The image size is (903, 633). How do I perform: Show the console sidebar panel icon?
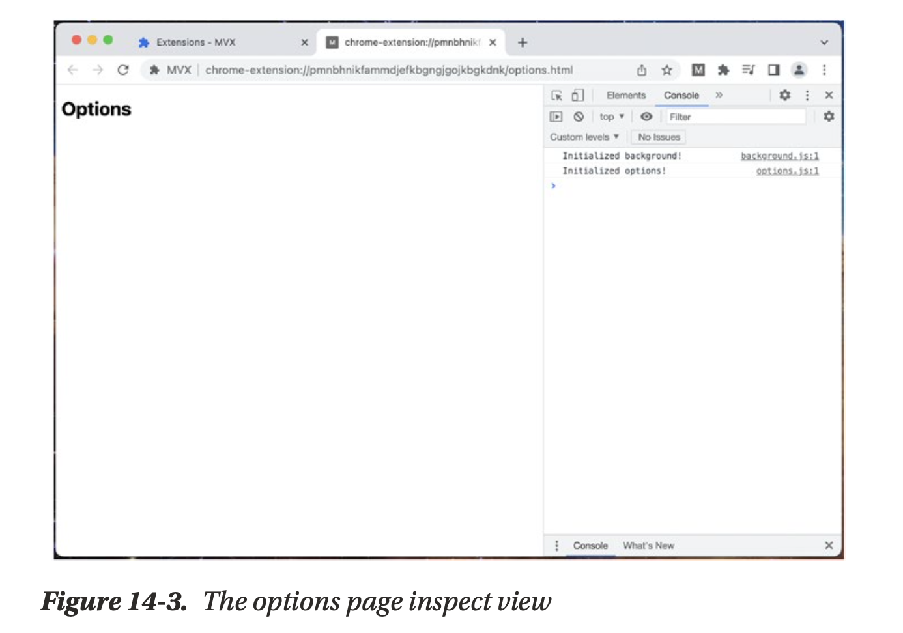pyautogui.click(x=556, y=117)
